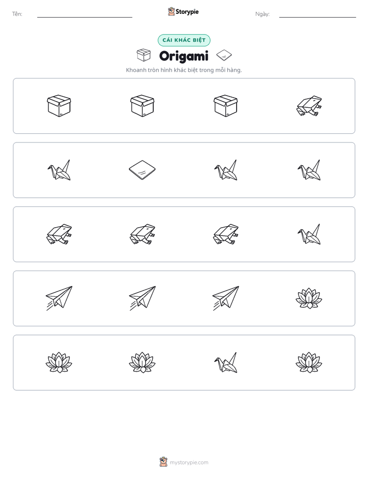368x477 pixels.
Task: Click the bear mascot icon in the footer
Action: tap(163, 462)
